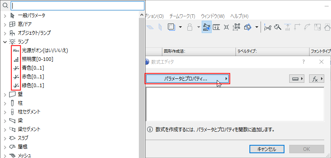Click the OK button
This screenshot has height=158, width=331.
(306, 149)
